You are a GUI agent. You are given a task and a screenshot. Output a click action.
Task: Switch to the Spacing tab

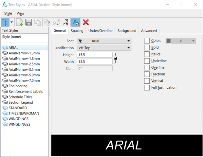[x=77, y=31]
